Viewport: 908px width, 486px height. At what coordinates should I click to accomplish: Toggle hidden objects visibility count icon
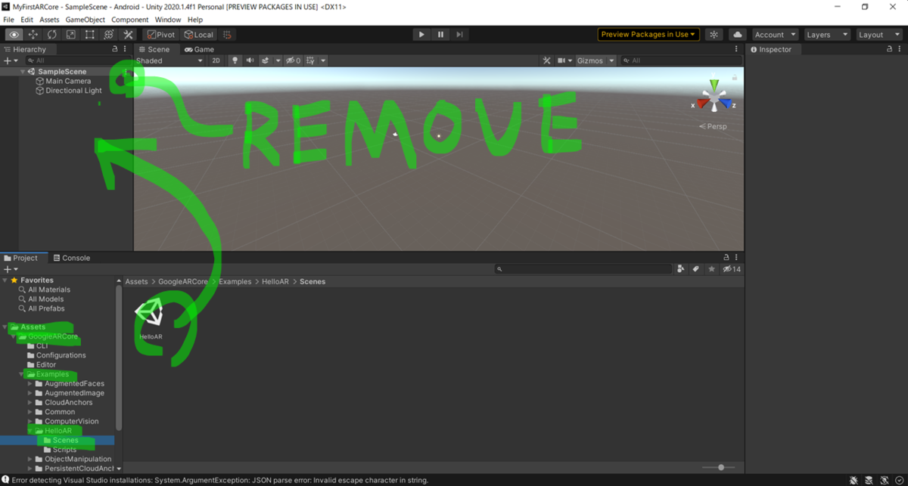[294, 60]
